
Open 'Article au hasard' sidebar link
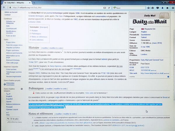pyautogui.click(x=11, y=12)
